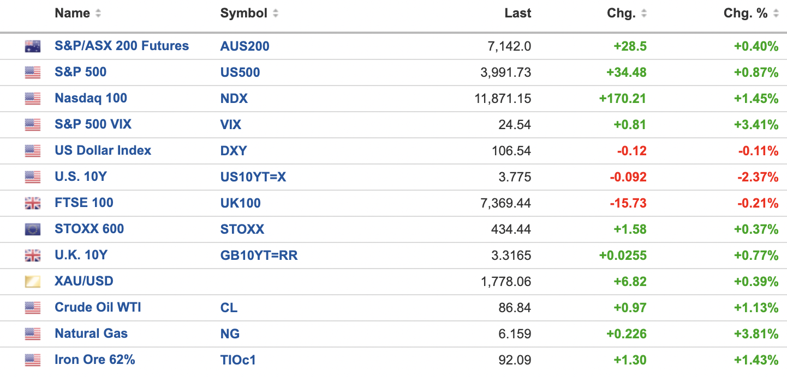Screen dimensions: 787x377
Task: Click the US flag icon beside Crude Oil WTI
Action: pos(33,308)
